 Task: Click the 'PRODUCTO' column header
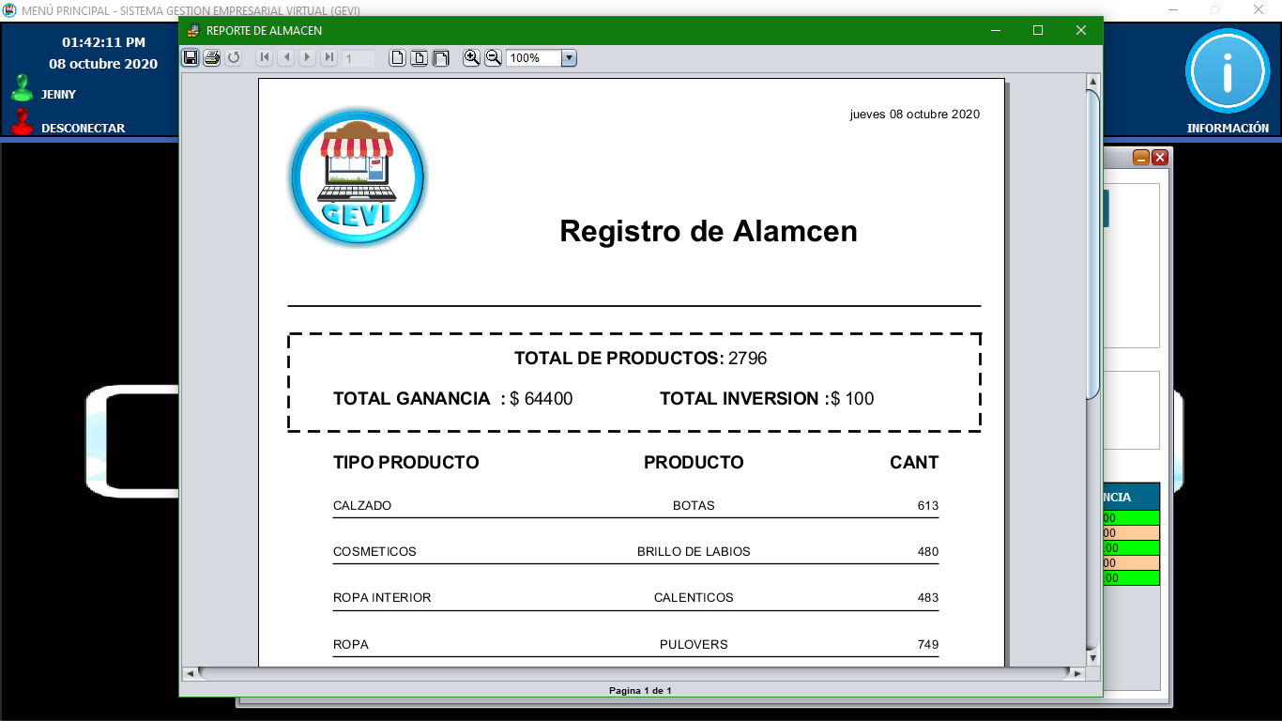click(x=694, y=463)
